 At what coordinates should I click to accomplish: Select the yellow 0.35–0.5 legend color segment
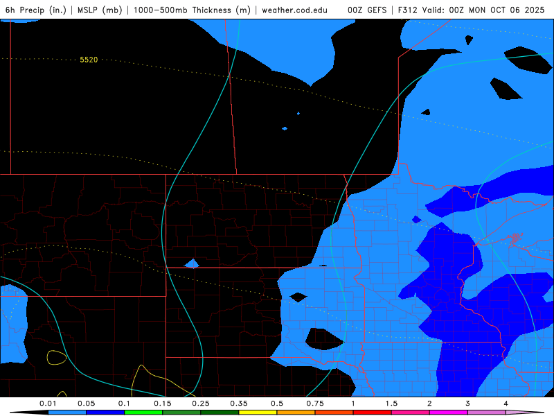[x=258, y=413]
